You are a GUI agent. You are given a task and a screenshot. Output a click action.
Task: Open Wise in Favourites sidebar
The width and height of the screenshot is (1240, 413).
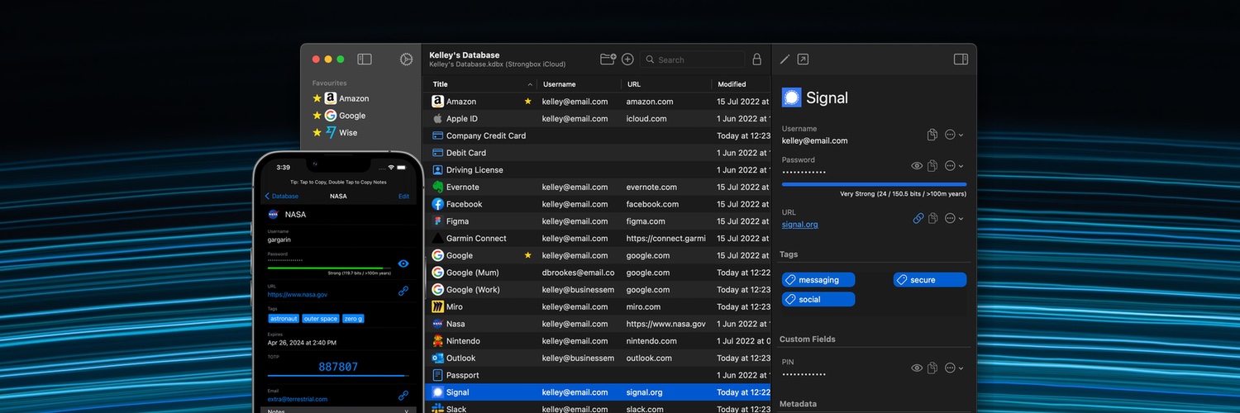click(x=348, y=132)
